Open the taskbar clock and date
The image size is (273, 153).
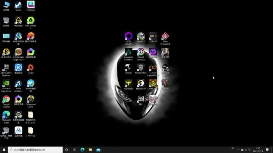click(258, 150)
